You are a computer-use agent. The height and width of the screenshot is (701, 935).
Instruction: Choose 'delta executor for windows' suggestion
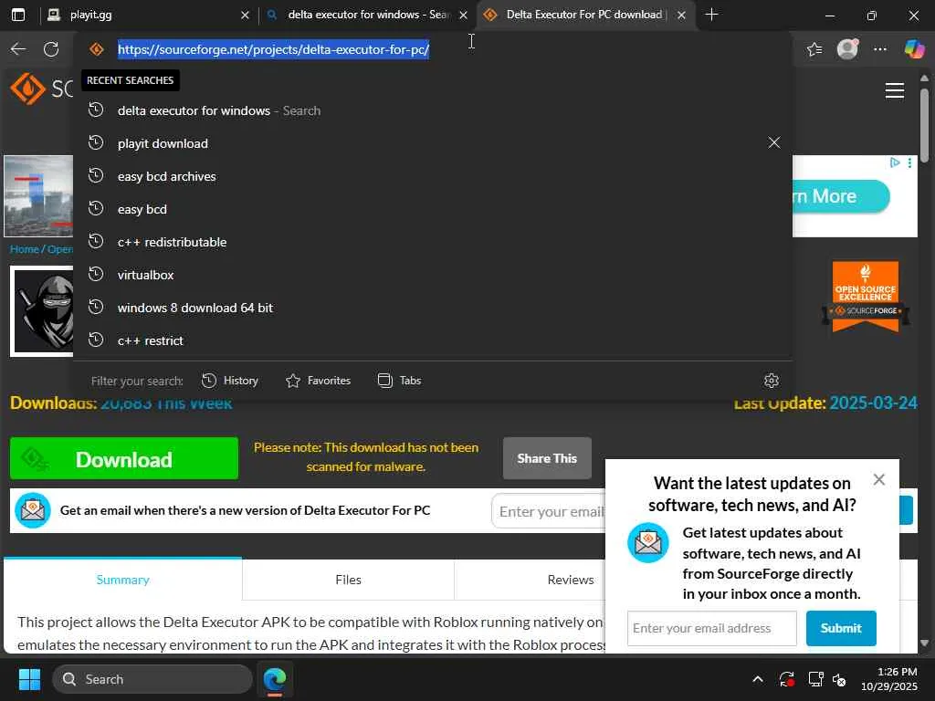tap(433, 110)
